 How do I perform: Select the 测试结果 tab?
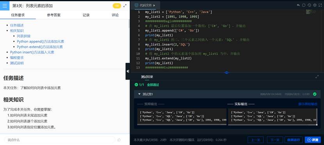pos(147,77)
